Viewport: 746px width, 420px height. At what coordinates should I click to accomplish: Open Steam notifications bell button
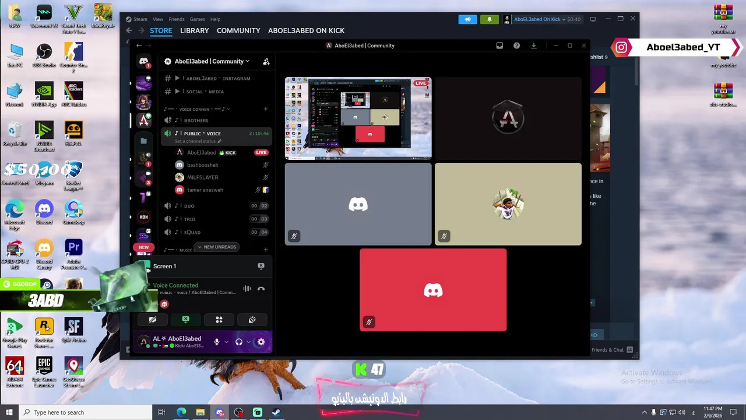[489, 19]
